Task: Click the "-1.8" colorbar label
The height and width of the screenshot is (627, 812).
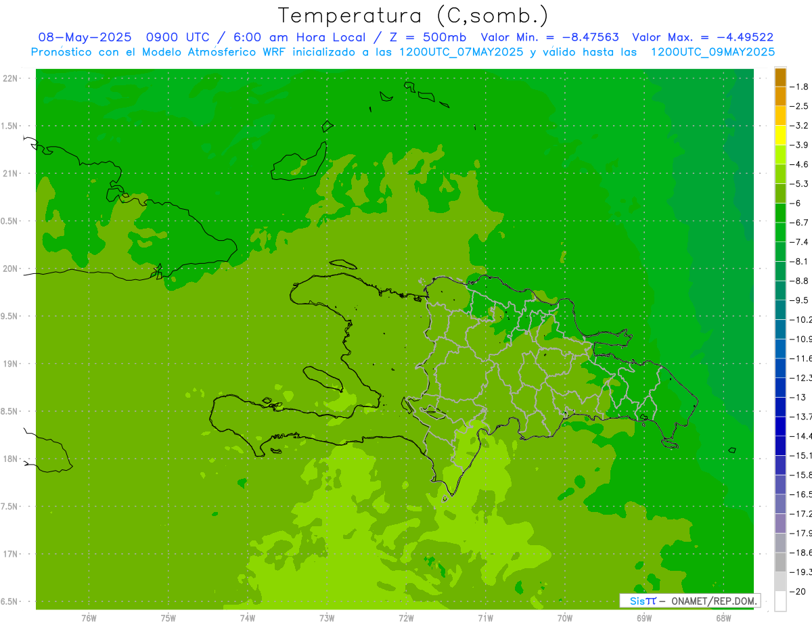Action: (799, 87)
